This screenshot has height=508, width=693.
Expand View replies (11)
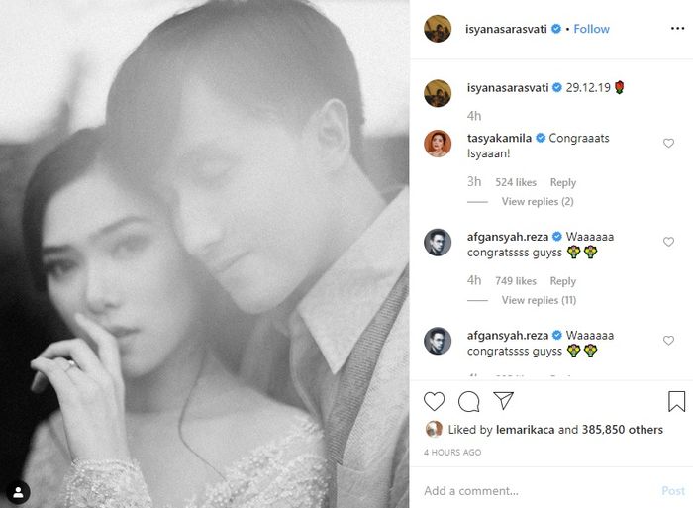(539, 300)
